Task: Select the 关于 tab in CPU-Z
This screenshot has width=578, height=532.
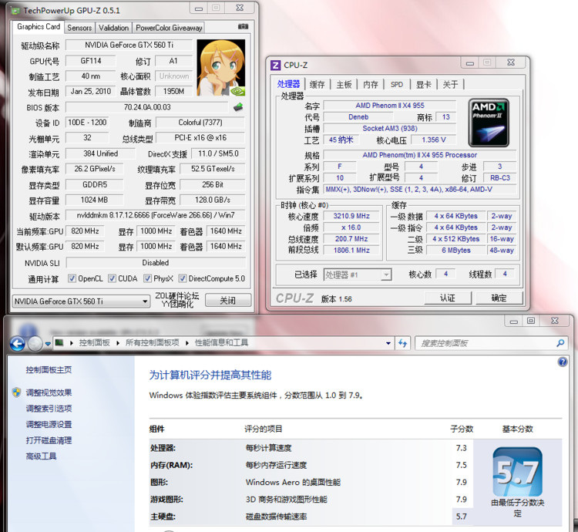Action: [450, 85]
